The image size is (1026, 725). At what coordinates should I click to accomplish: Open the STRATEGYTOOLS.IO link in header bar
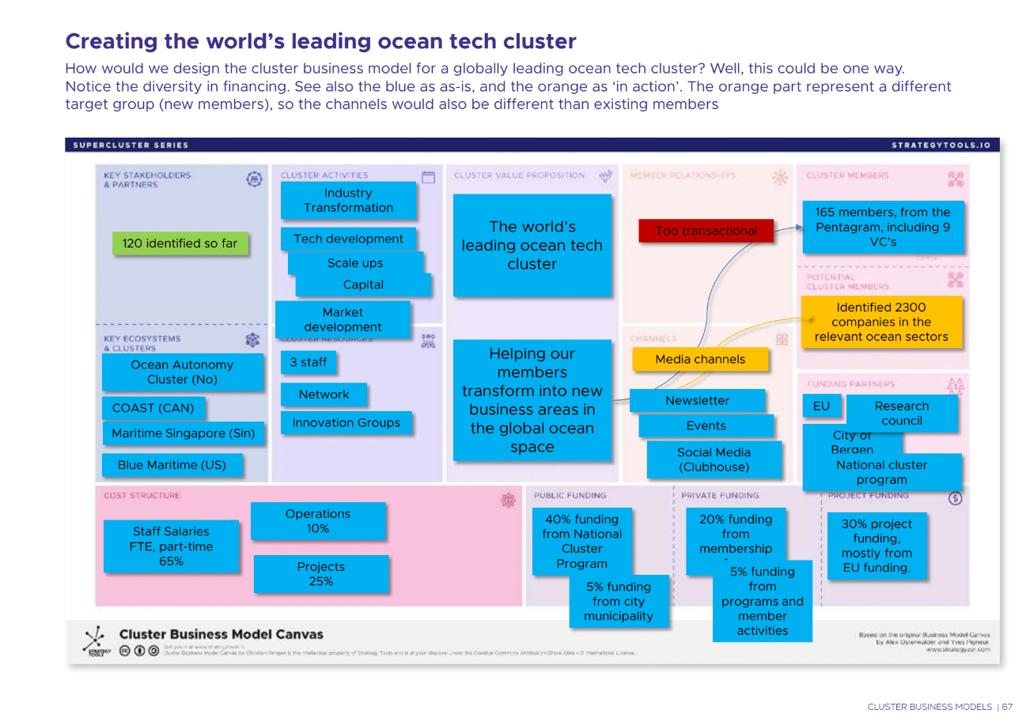click(x=944, y=145)
